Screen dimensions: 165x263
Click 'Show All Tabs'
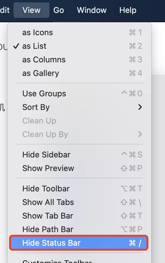(79, 202)
